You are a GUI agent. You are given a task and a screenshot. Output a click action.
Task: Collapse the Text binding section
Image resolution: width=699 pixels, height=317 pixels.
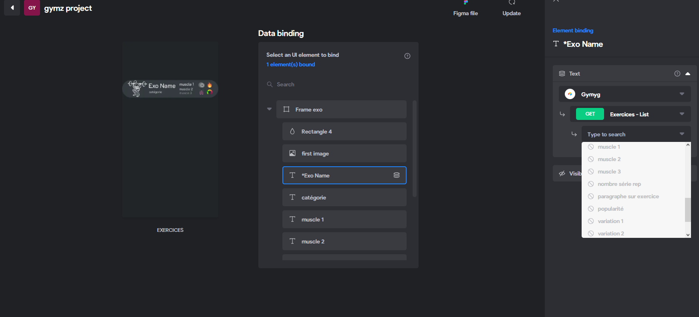tap(688, 74)
